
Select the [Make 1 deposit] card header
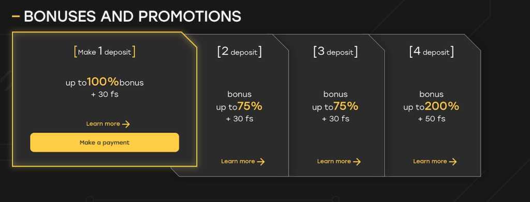point(105,52)
